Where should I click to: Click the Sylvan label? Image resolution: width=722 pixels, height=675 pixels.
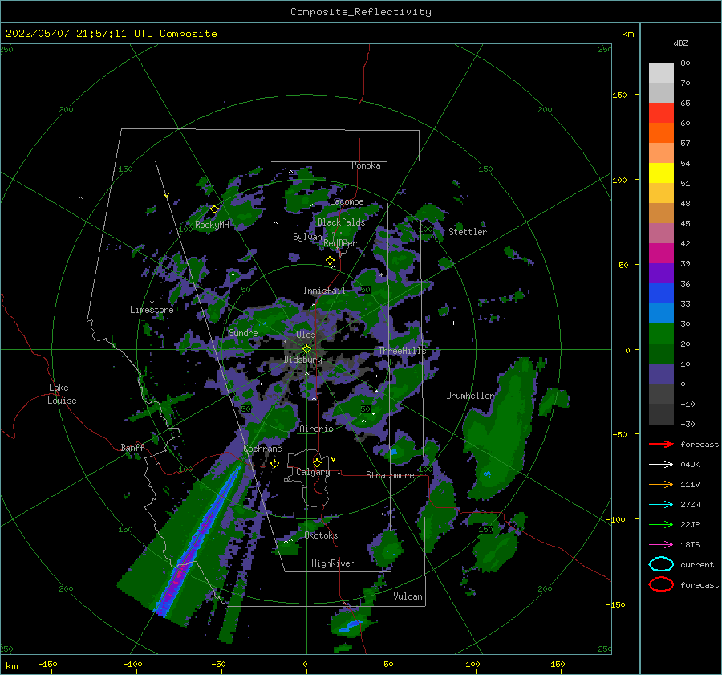coord(307,237)
